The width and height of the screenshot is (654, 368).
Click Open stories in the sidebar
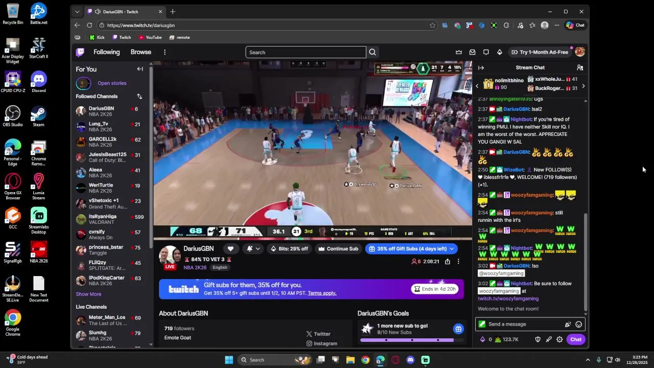coord(112,83)
